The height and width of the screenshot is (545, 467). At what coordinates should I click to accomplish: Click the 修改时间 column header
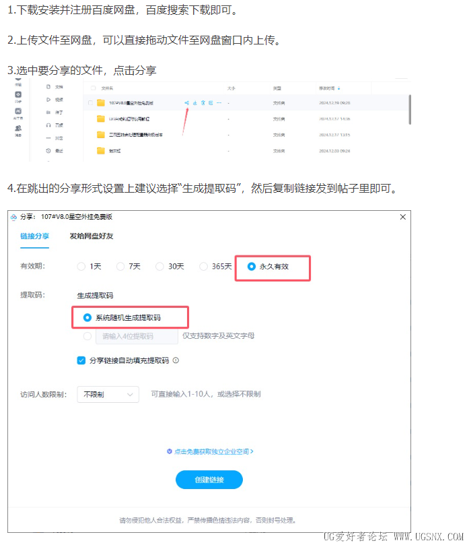[x=327, y=88]
